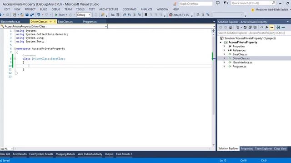Screen dimensions: 291x163
Task: Switch to the Program.cs editor tab
Action: (90, 22)
